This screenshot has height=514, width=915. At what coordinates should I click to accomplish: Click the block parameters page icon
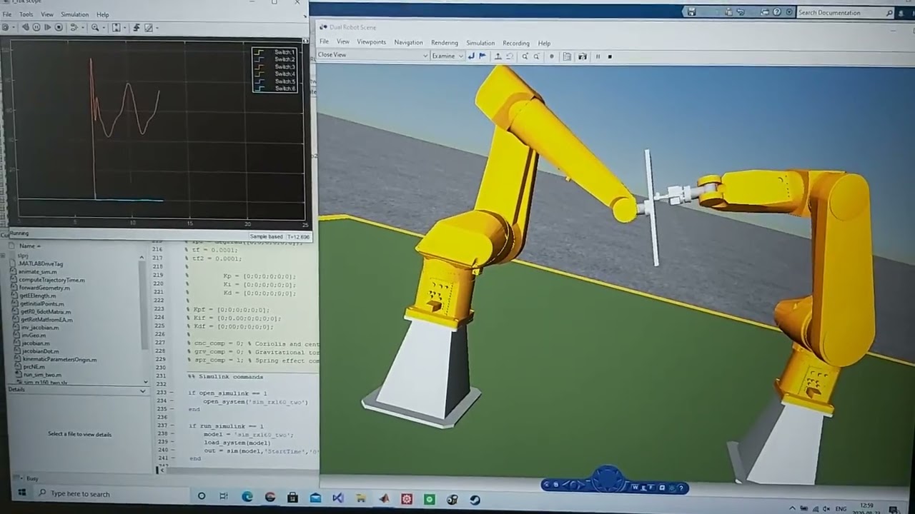coord(567,56)
